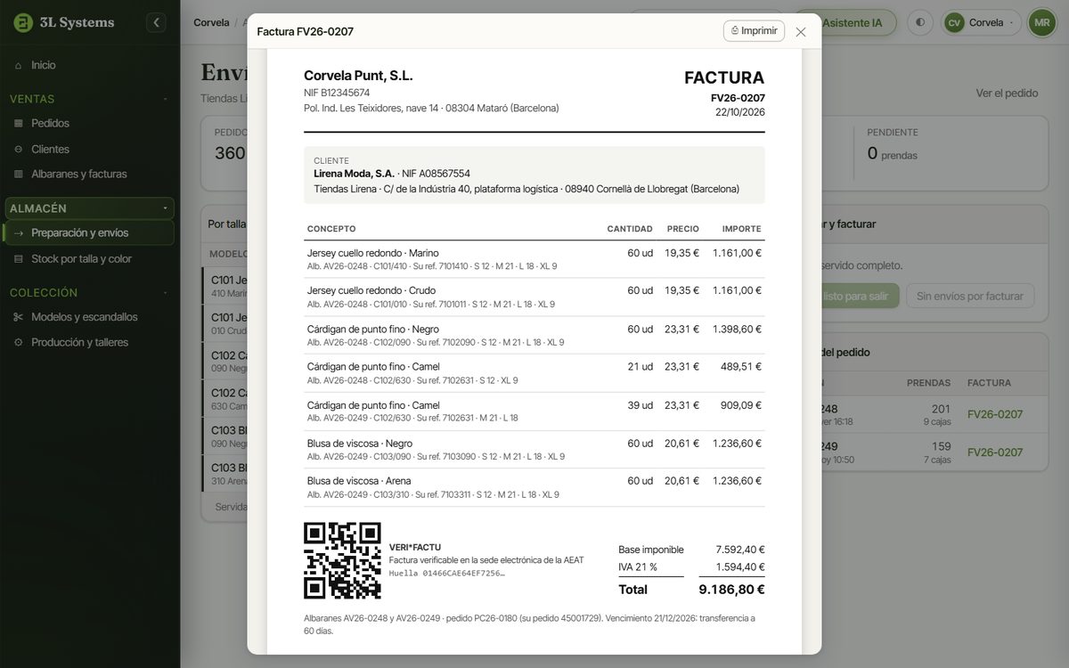The height and width of the screenshot is (668, 1069).
Task: Open FV26-0207 link in the 159 prendas row
Action: (x=995, y=452)
